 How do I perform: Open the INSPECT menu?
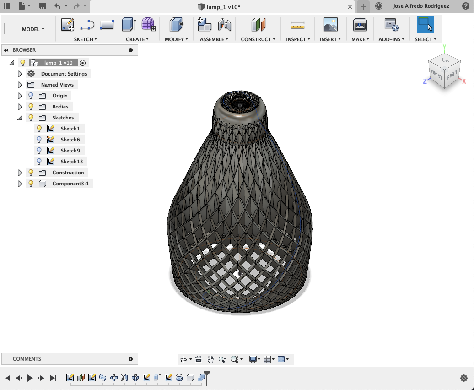pos(298,39)
